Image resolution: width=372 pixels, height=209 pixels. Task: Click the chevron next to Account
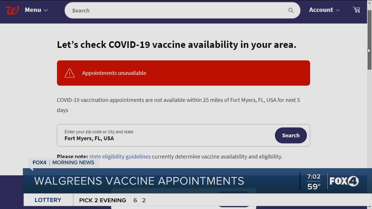(x=338, y=10)
